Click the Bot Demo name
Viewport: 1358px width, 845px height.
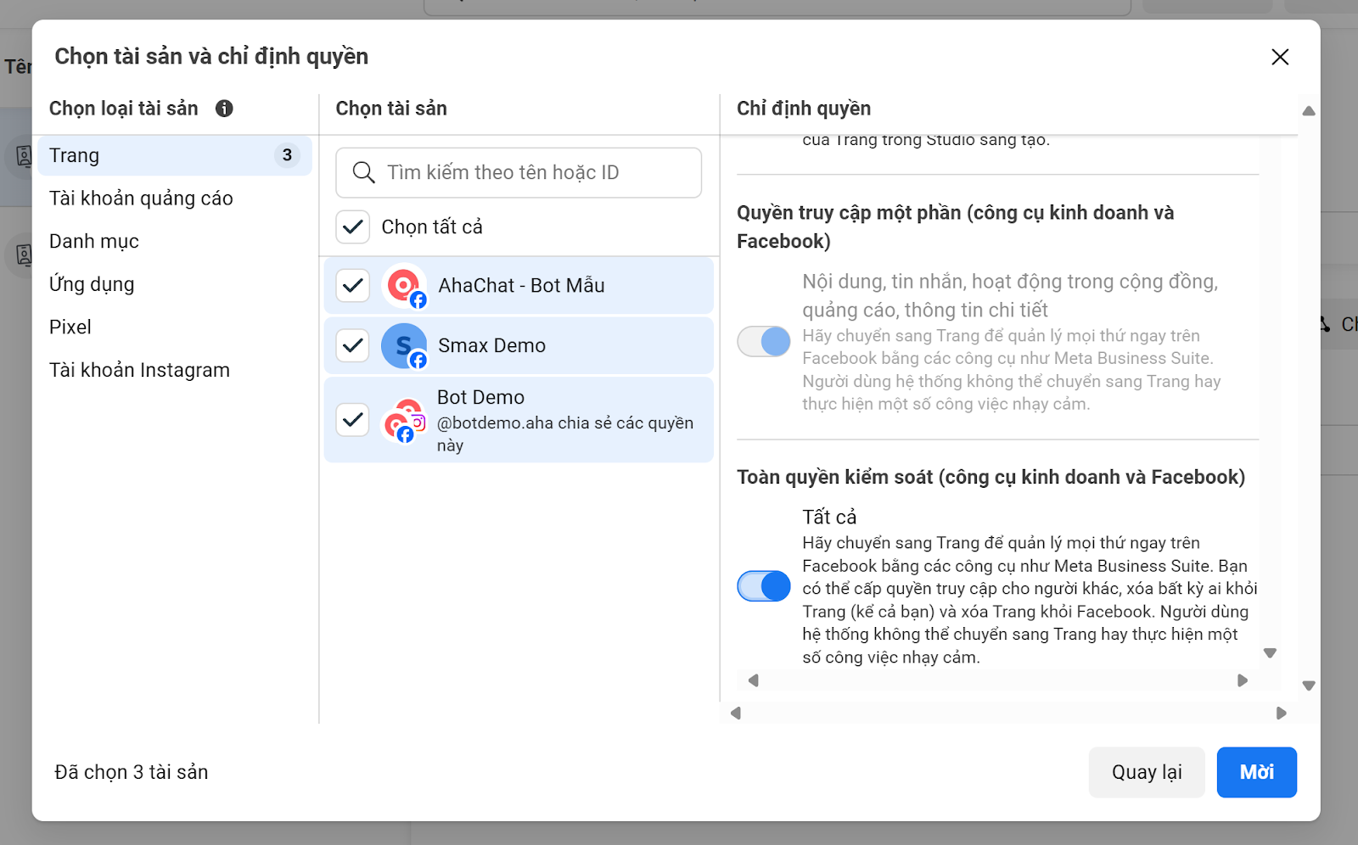[480, 397]
